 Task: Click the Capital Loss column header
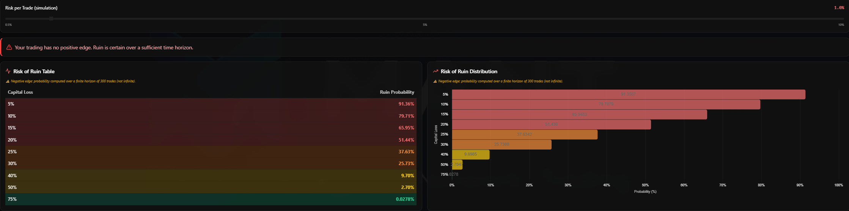(x=20, y=92)
